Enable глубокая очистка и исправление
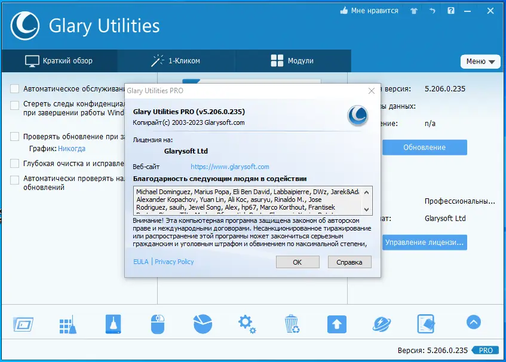 coord(13,163)
